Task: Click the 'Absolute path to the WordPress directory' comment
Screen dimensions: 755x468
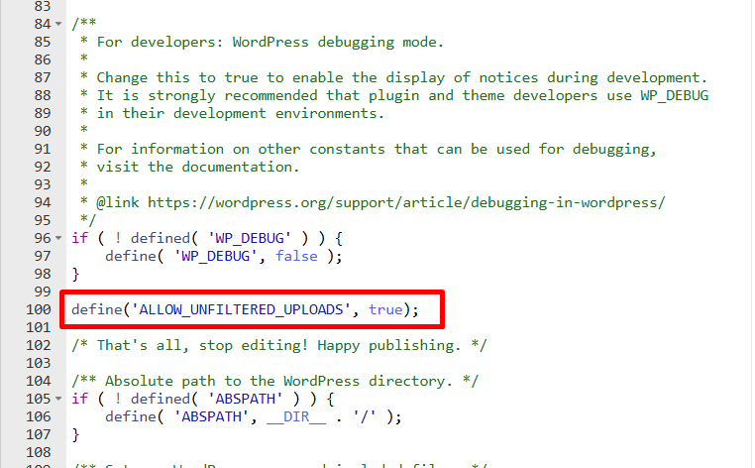Action: coord(274,381)
